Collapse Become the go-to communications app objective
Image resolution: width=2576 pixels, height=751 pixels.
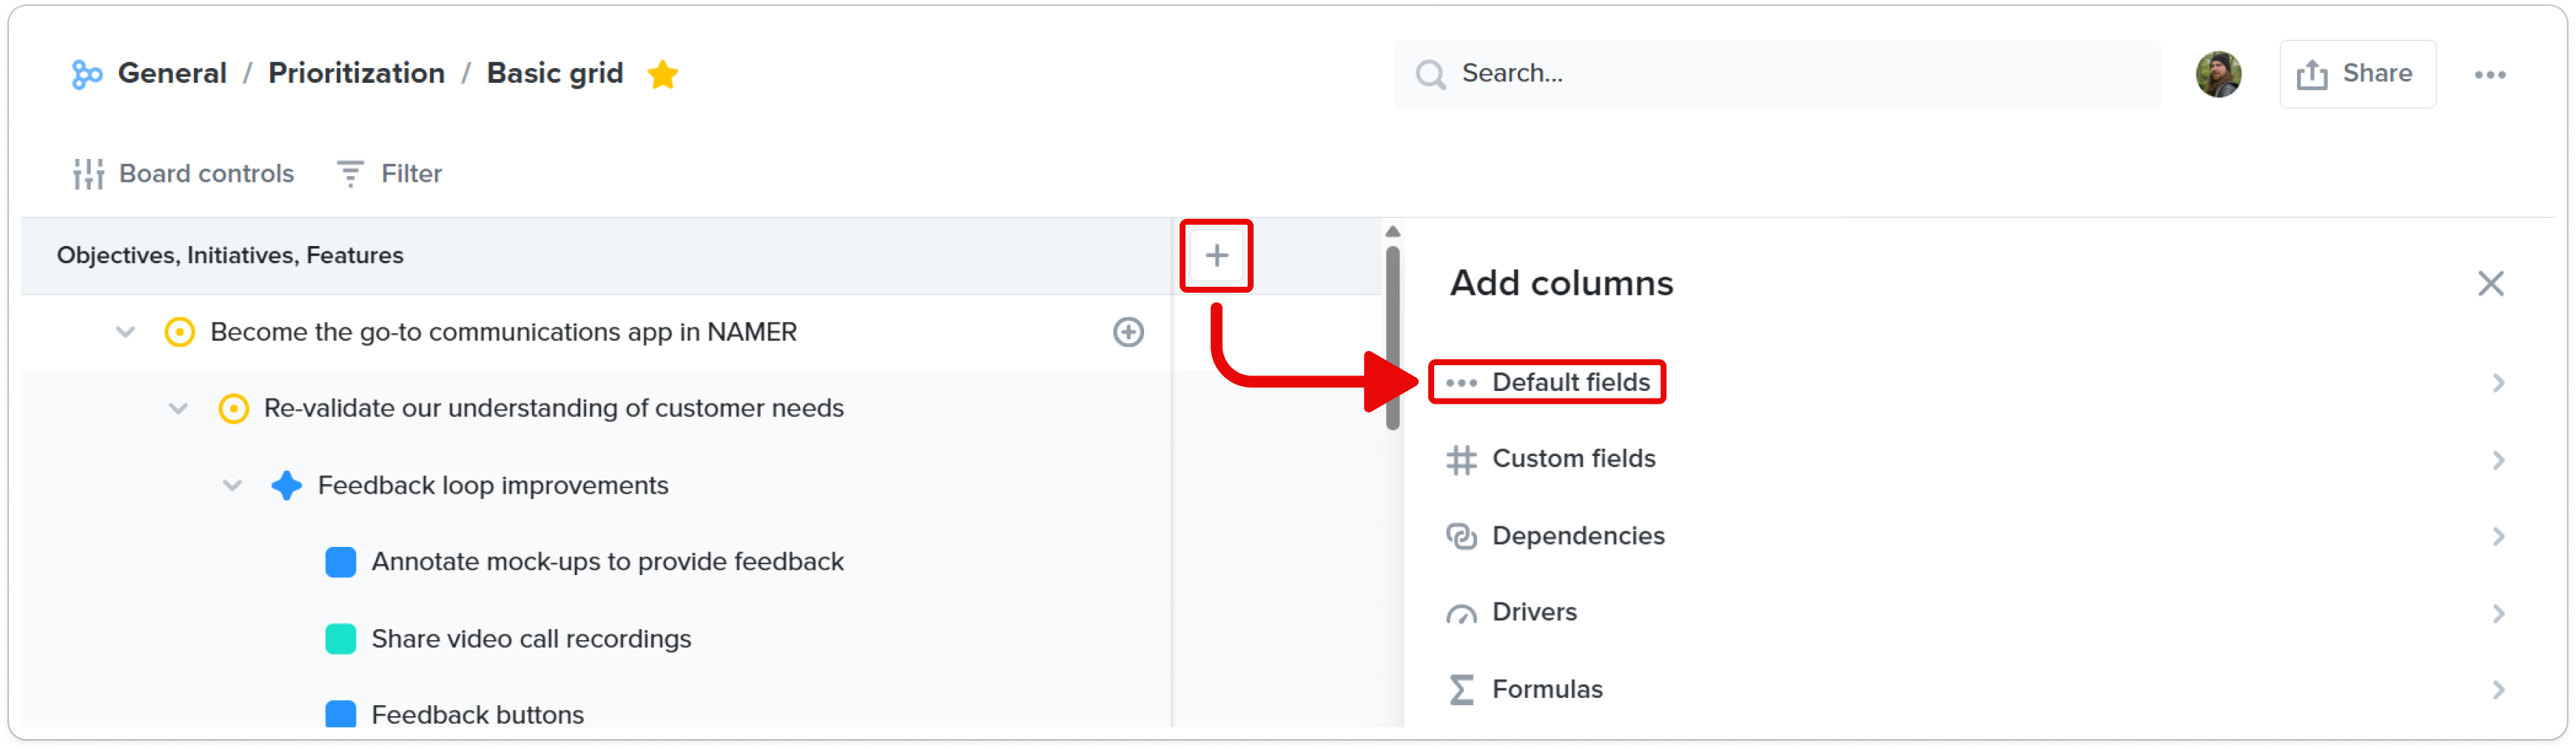coord(125,333)
